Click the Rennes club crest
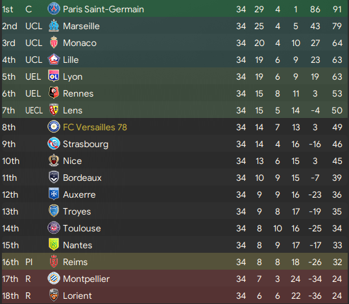349x304 pixels. pyautogui.click(x=54, y=93)
